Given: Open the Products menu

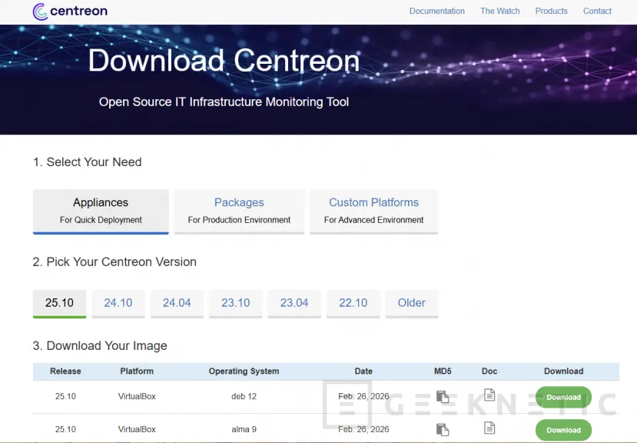Looking at the screenshot, I should coord(551,11).
